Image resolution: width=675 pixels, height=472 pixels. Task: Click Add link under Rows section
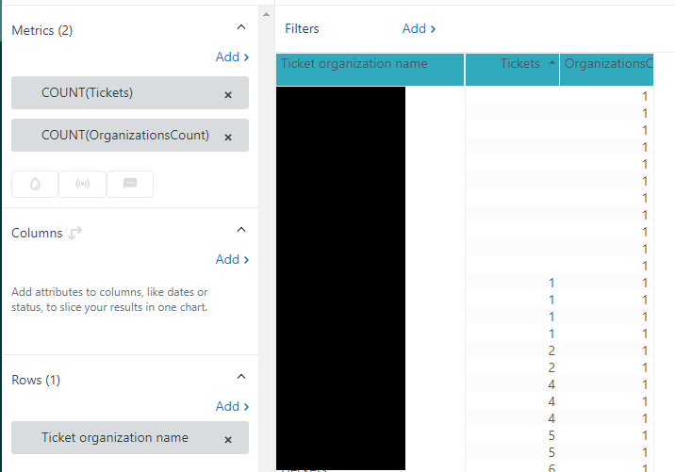click(x=232, y=406)
